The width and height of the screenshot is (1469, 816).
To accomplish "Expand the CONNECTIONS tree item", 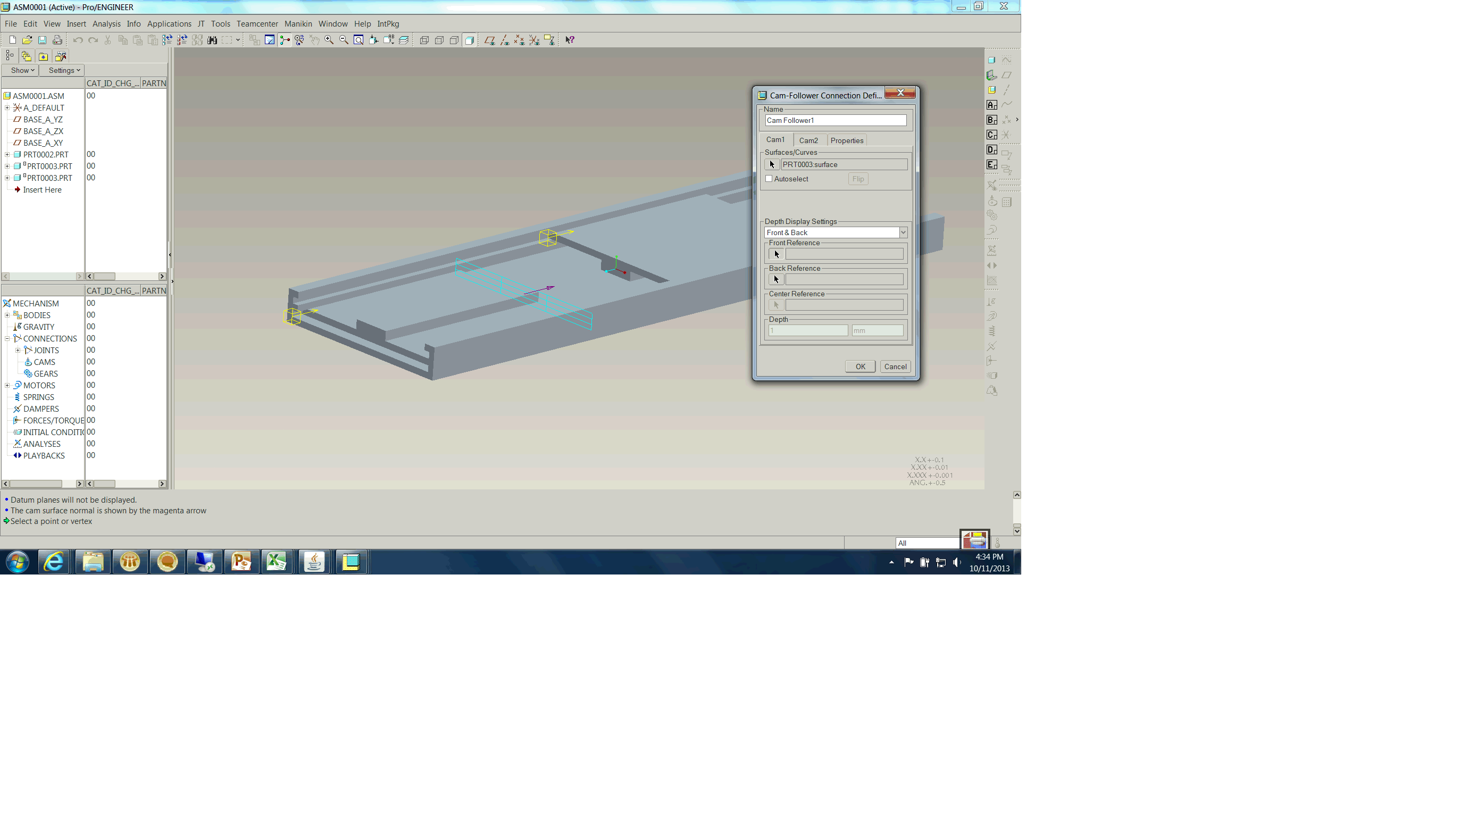I will tap(7, 338).
